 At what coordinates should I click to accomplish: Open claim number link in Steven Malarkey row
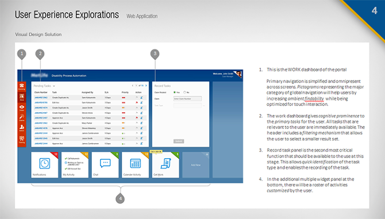[x=41, y=128]
